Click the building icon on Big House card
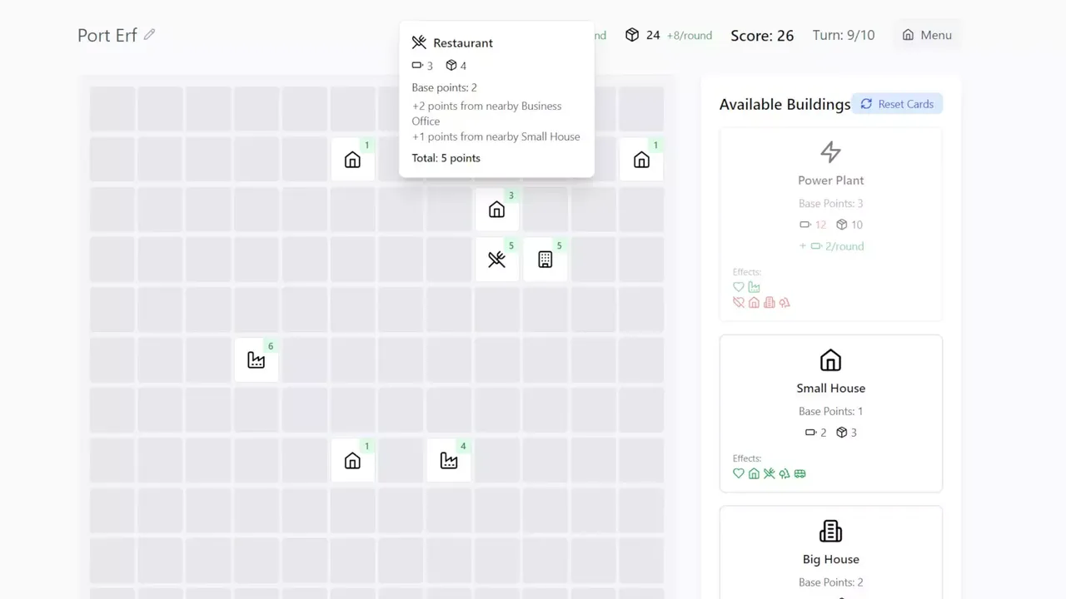Image resolution: width=1066 pixels, height=599 pixels. 830,531
